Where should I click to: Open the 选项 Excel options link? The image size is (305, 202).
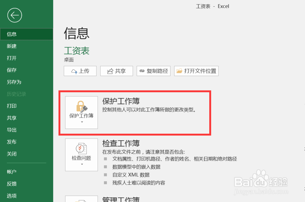pyautogui.click(x=11, y=196)
